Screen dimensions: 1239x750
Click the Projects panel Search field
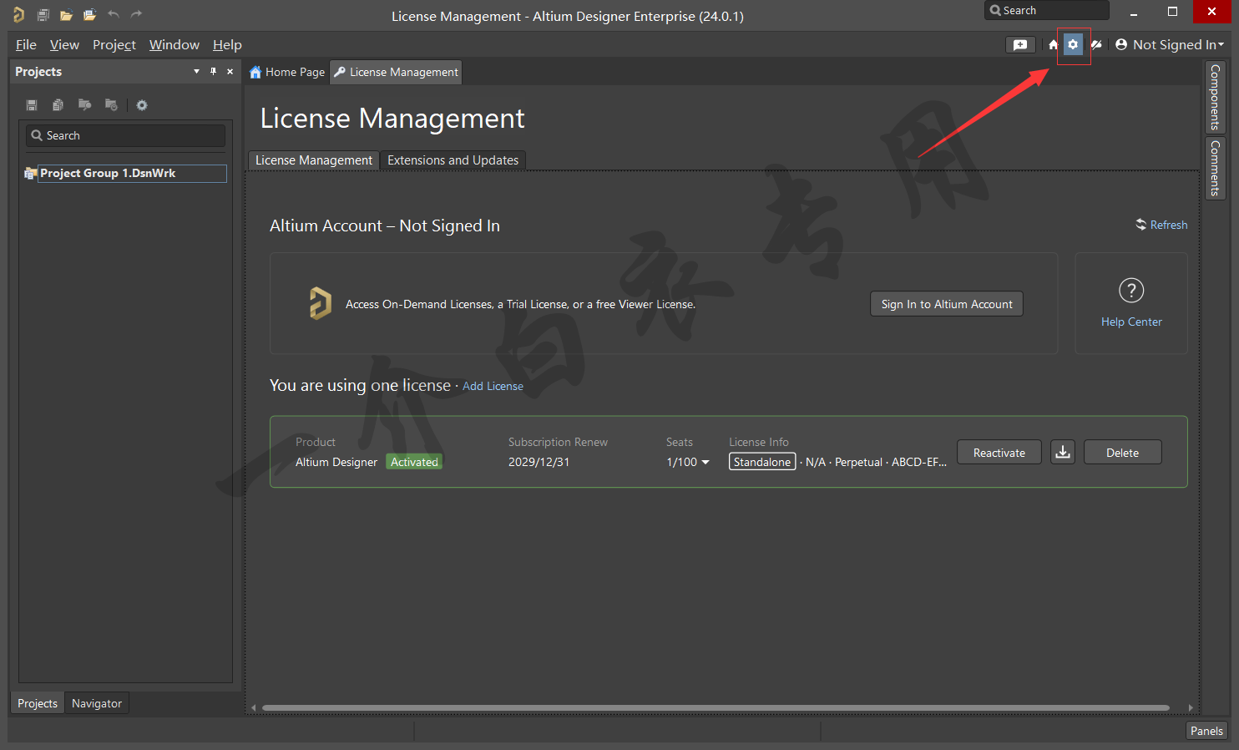tap(125, 135)
